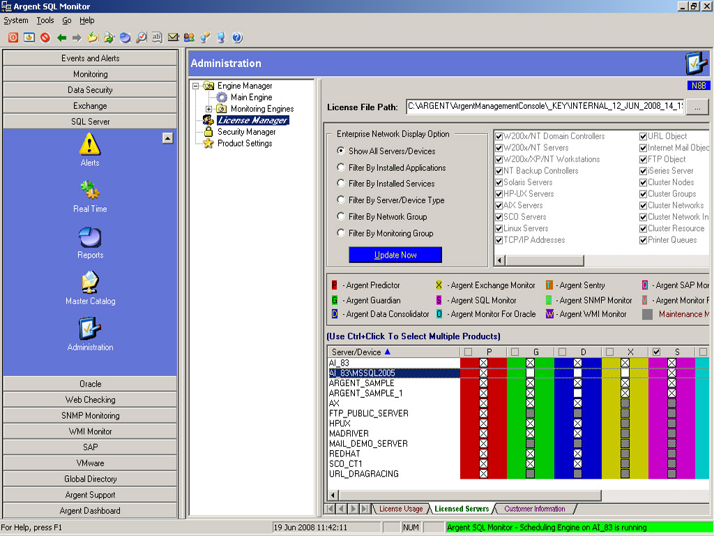Select License Manager tree node
This screenshot has width=714, height=536.
tap(252, 120)
